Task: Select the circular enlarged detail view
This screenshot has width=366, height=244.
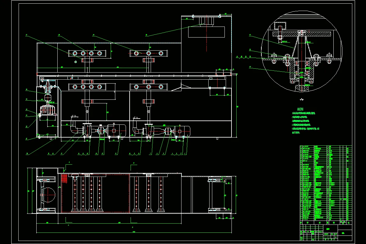Action: [x=301, y=51]
